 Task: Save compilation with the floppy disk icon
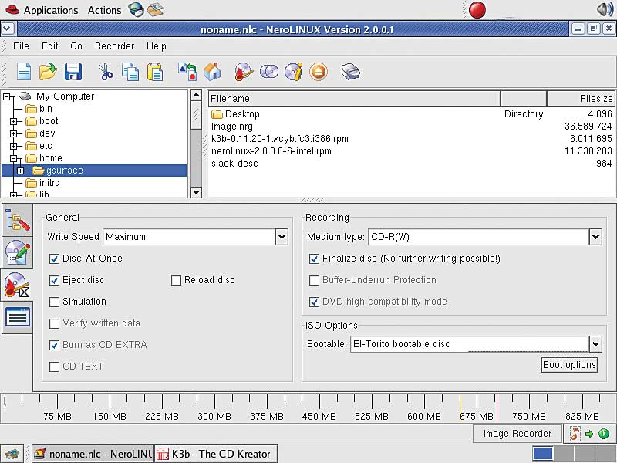(x=73, y=72)
